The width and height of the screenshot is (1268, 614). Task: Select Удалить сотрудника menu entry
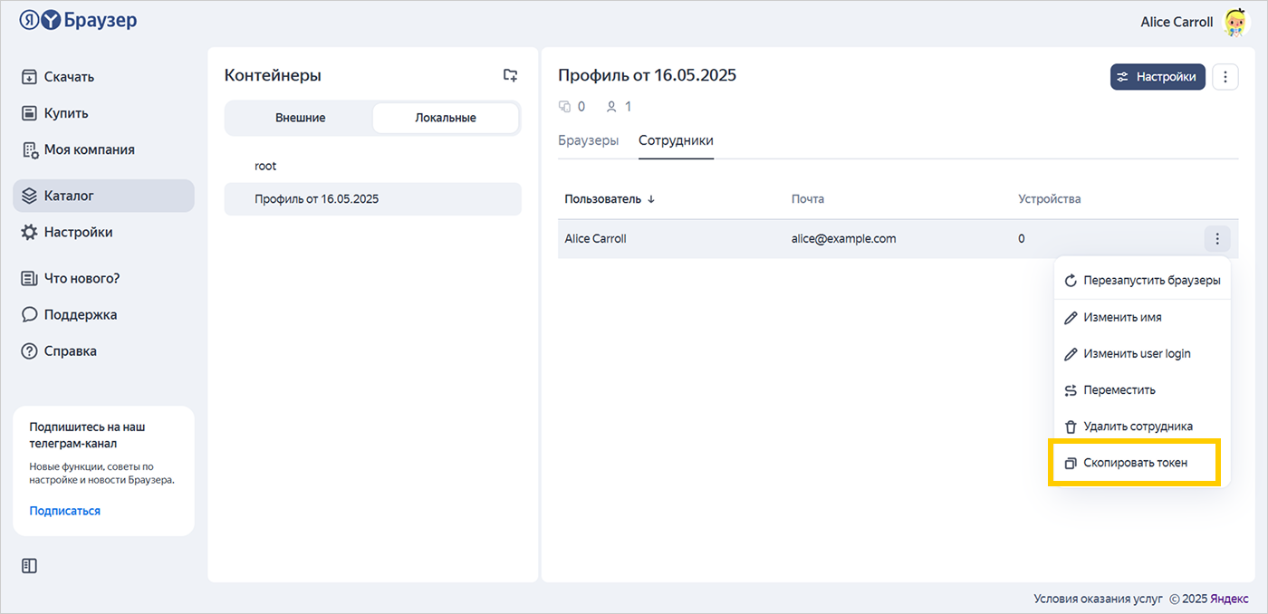pos(1142,427)
